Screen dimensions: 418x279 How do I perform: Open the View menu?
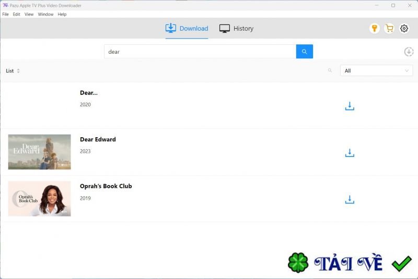[x=29, y=14]
